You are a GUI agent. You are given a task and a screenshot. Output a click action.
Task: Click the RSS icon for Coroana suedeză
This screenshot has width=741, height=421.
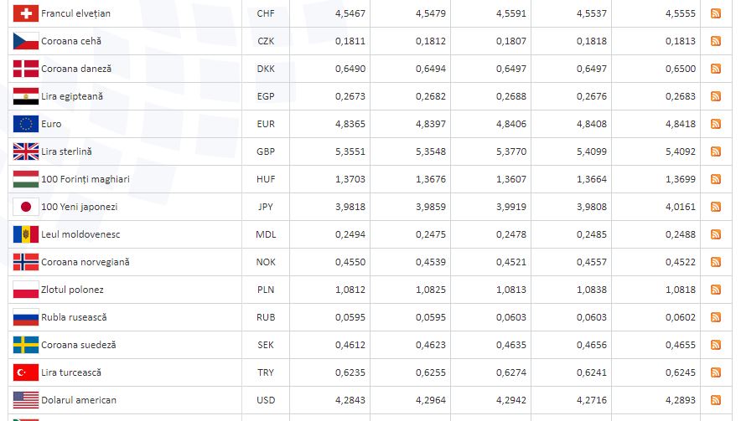716,345
